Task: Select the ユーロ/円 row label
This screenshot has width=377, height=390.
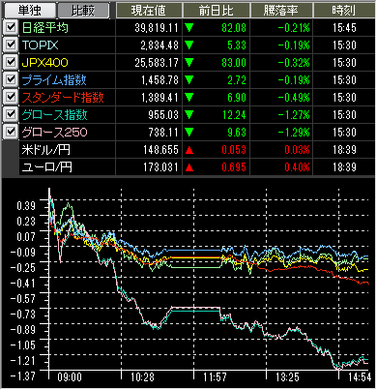Action: [x=46, y=167]
